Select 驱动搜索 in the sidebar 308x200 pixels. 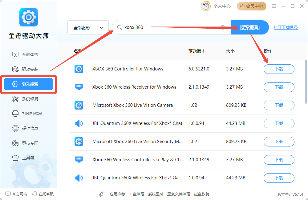(x=28, y=84)
